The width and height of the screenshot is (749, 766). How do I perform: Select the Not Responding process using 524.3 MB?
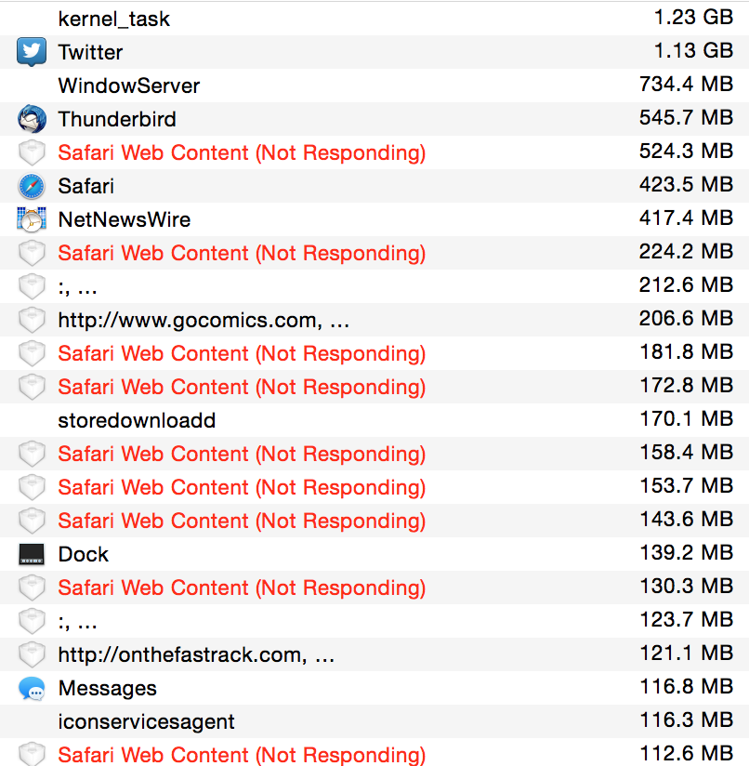point(242,152)
